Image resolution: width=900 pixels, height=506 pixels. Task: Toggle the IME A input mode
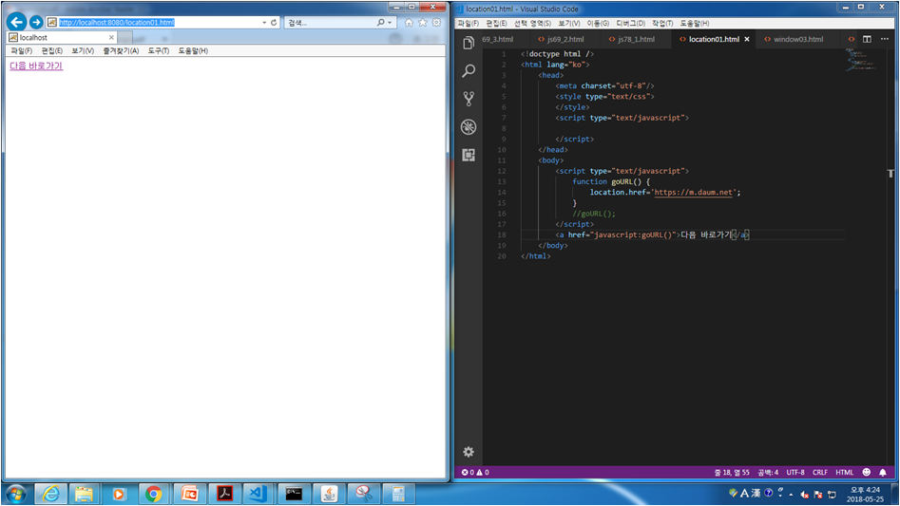744,493
